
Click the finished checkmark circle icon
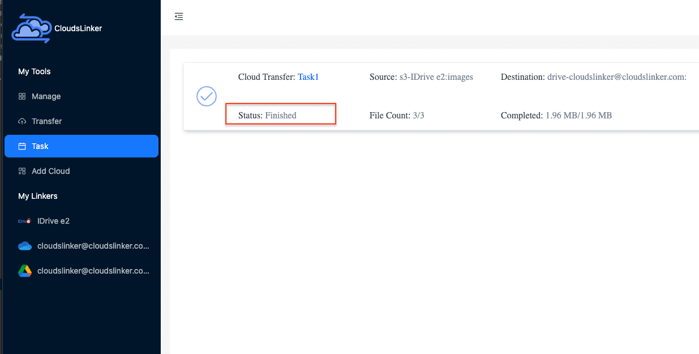tap(207, 96)
